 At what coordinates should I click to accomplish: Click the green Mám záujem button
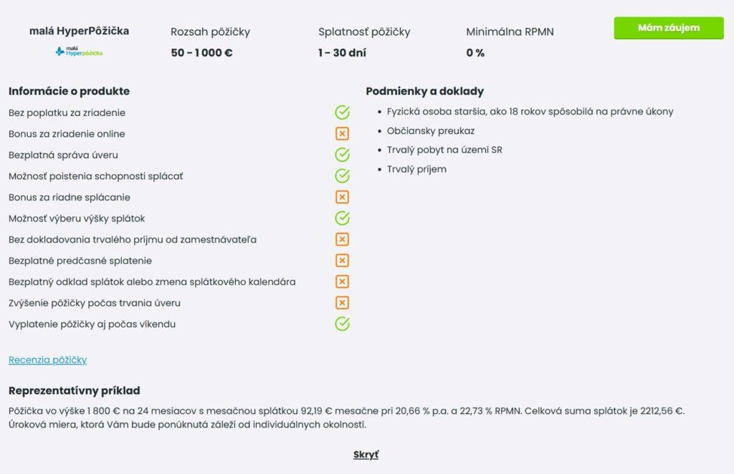point(669,28)
